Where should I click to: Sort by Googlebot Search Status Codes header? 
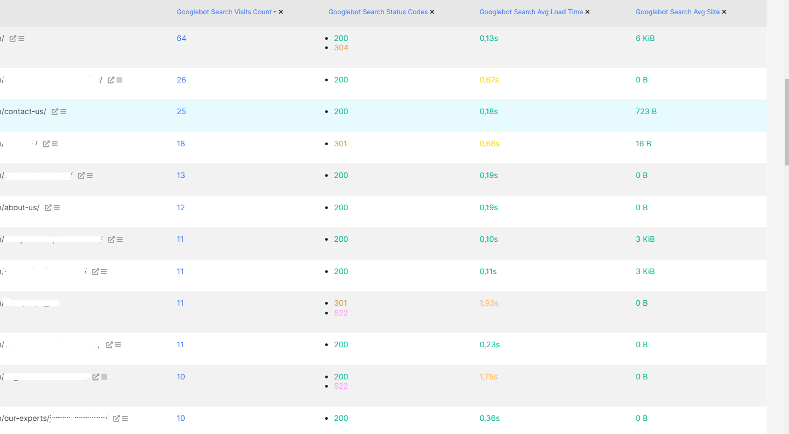pyautogui.click(x=378, y=12)
